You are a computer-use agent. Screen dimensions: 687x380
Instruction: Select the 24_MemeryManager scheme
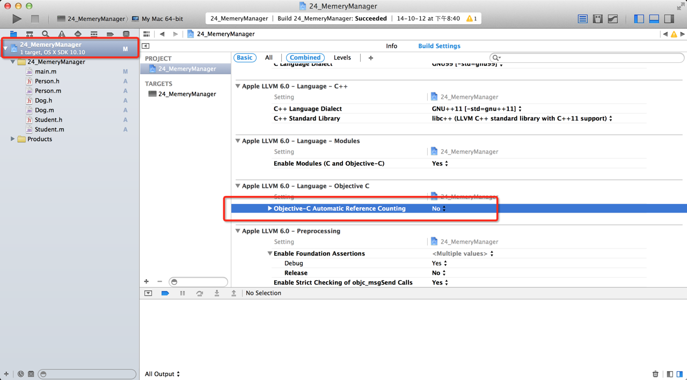pos(91,19)
